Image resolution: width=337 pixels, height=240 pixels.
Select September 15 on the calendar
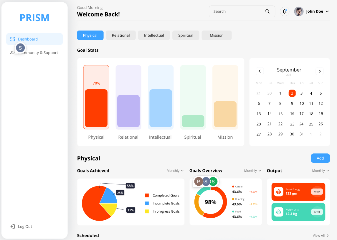(x=280, y=114)
